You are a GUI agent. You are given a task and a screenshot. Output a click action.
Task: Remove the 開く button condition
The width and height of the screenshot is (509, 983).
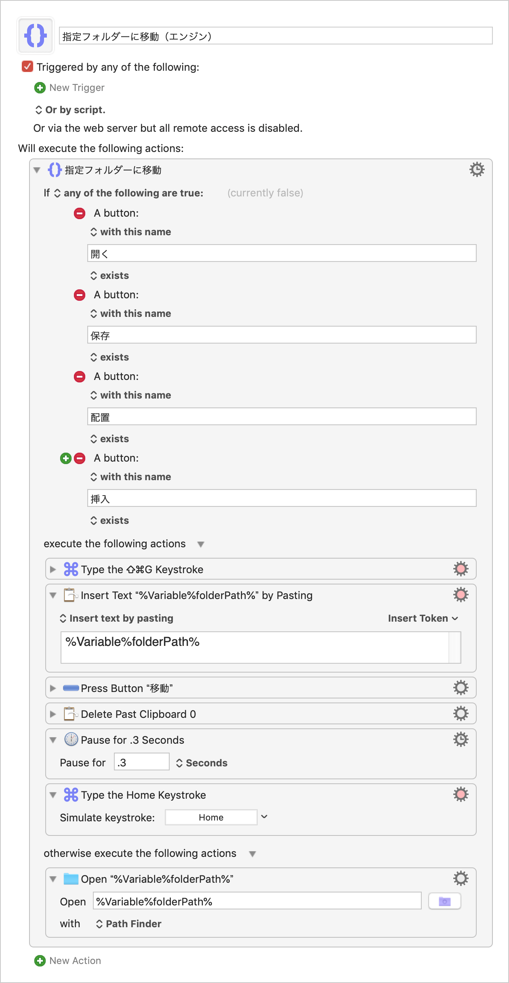[80, 213]
